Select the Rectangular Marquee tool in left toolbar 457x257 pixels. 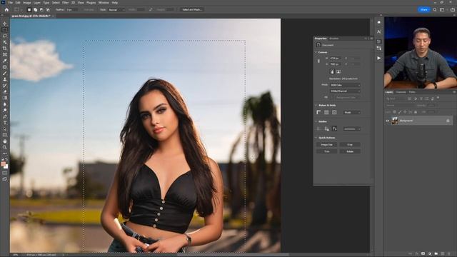point(5,30)
